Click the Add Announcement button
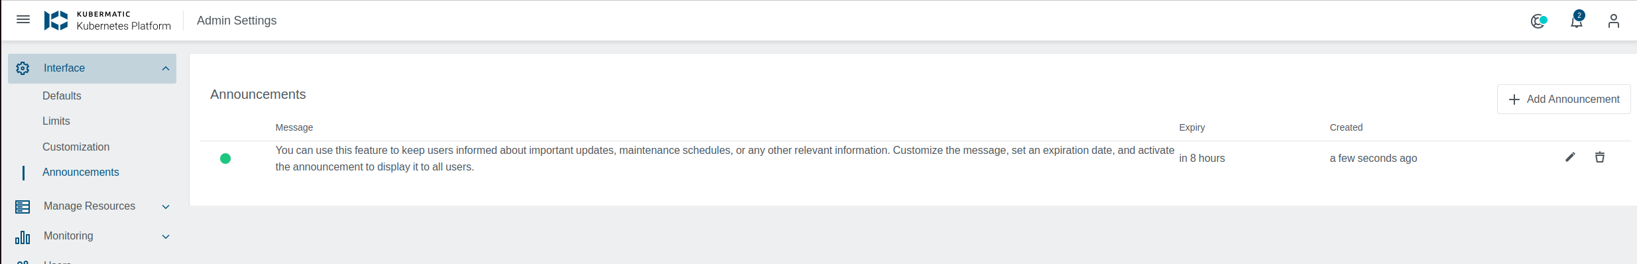This screenshot has height=264, width=1637. point(1563,99)
